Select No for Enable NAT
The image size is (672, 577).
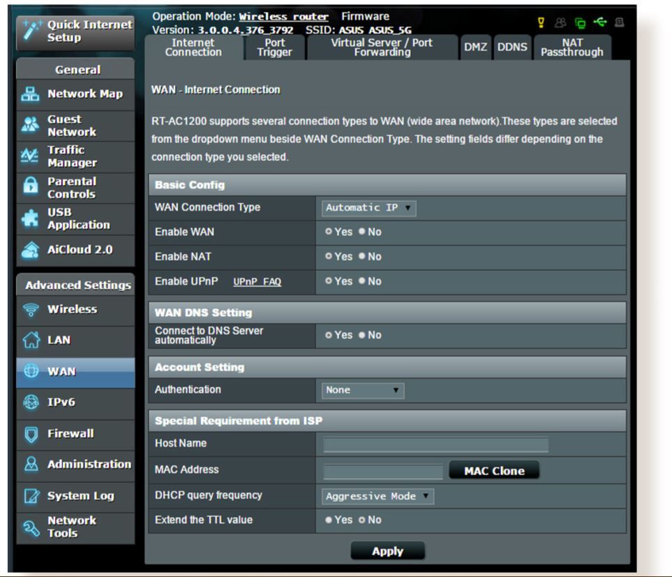coord(363,257)
